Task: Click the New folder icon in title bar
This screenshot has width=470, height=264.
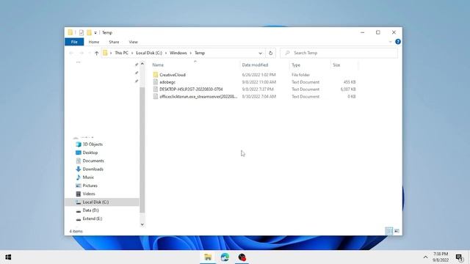Action: click(x=89, y=32)
